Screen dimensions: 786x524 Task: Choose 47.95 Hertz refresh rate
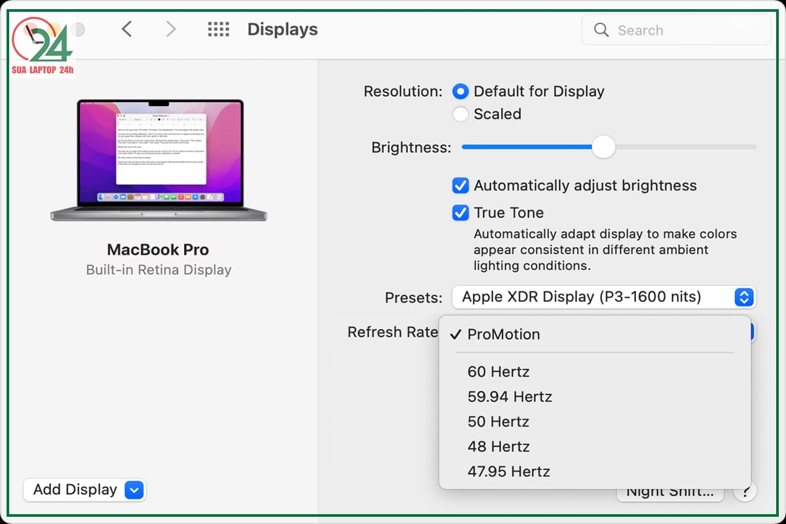pos(595,472)
